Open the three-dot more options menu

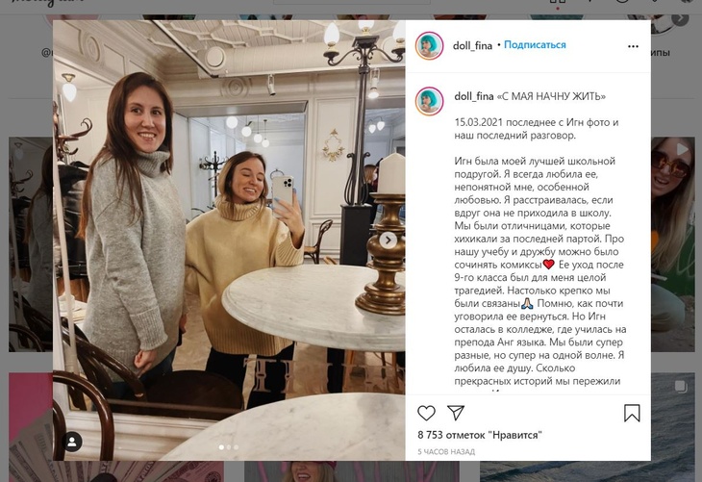click(633, 46)
